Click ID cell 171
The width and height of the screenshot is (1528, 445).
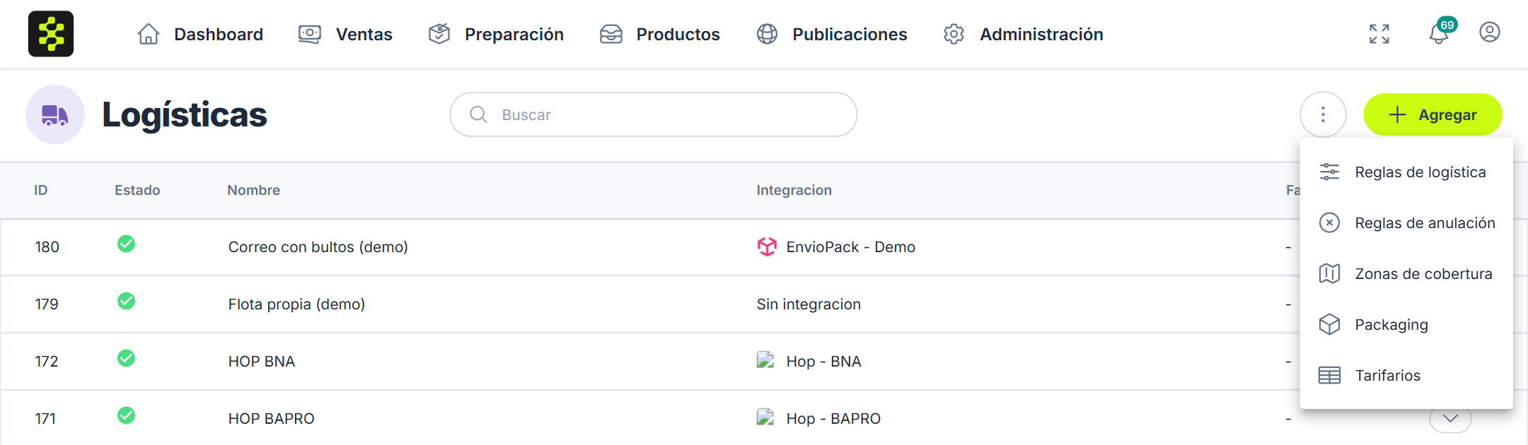(x=45, y=418)
